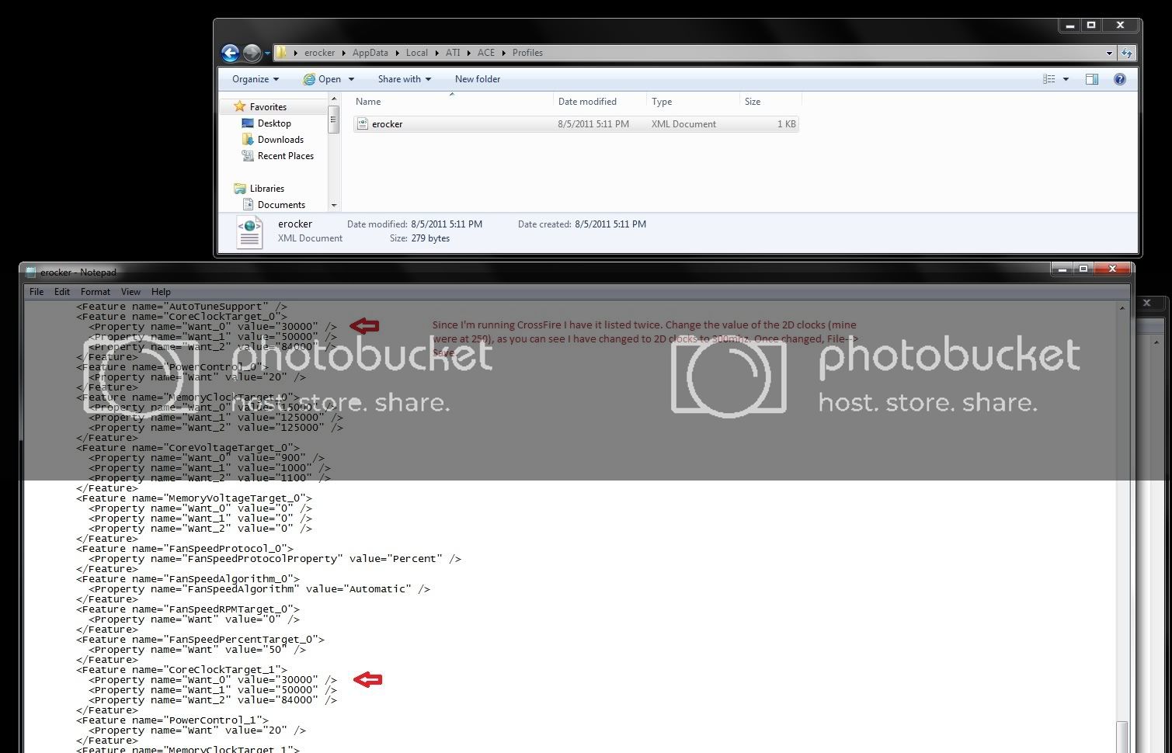Click the address bar refresh icon

click(1127, 53)
